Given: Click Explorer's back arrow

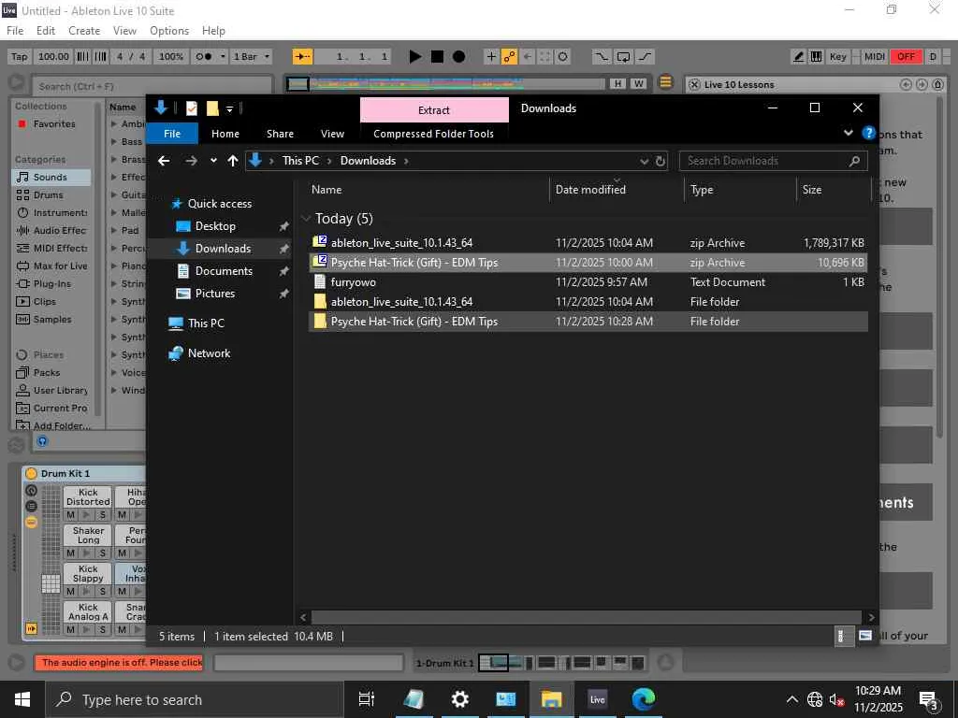Looking at the screenshot, I should (164, 161).
